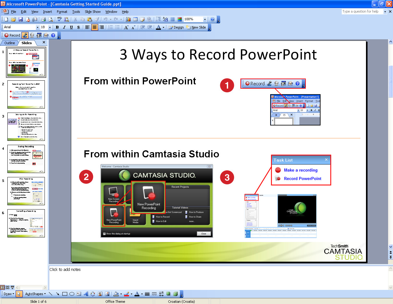This screenshot has height=304, width=393.
Task: Expand the AutoShapes menu
Action: point(35,294)
